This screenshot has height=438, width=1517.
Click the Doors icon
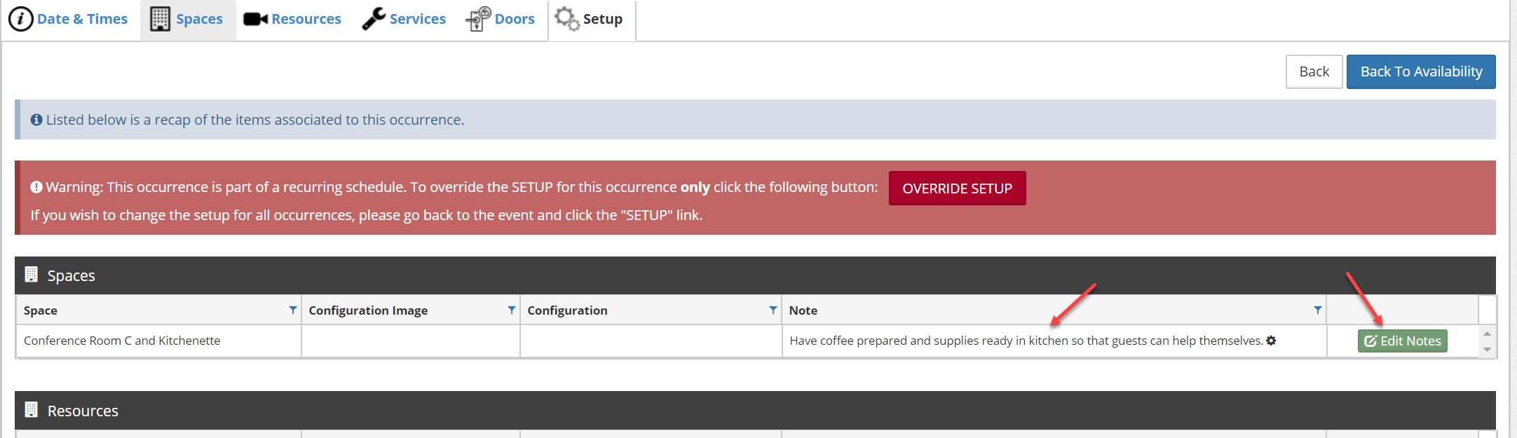478,19
